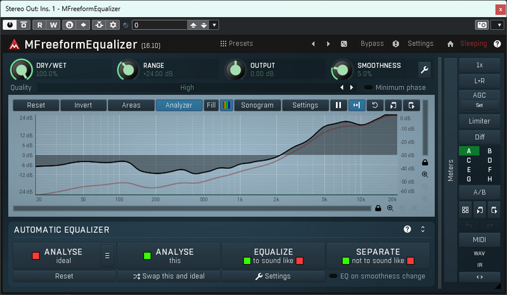Open the host toolbar gear settings
Viewport: 507px width, 295px height.
tap(113, 25)
